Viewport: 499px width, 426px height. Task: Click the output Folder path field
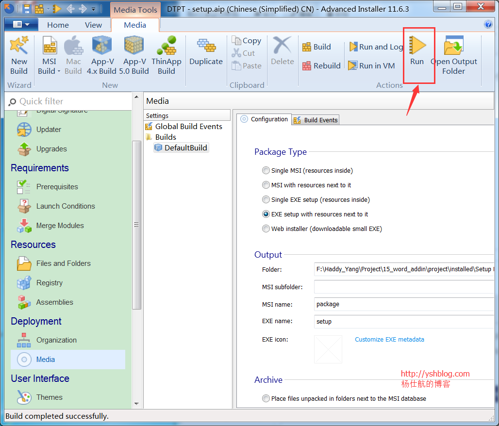click(404, 269)
